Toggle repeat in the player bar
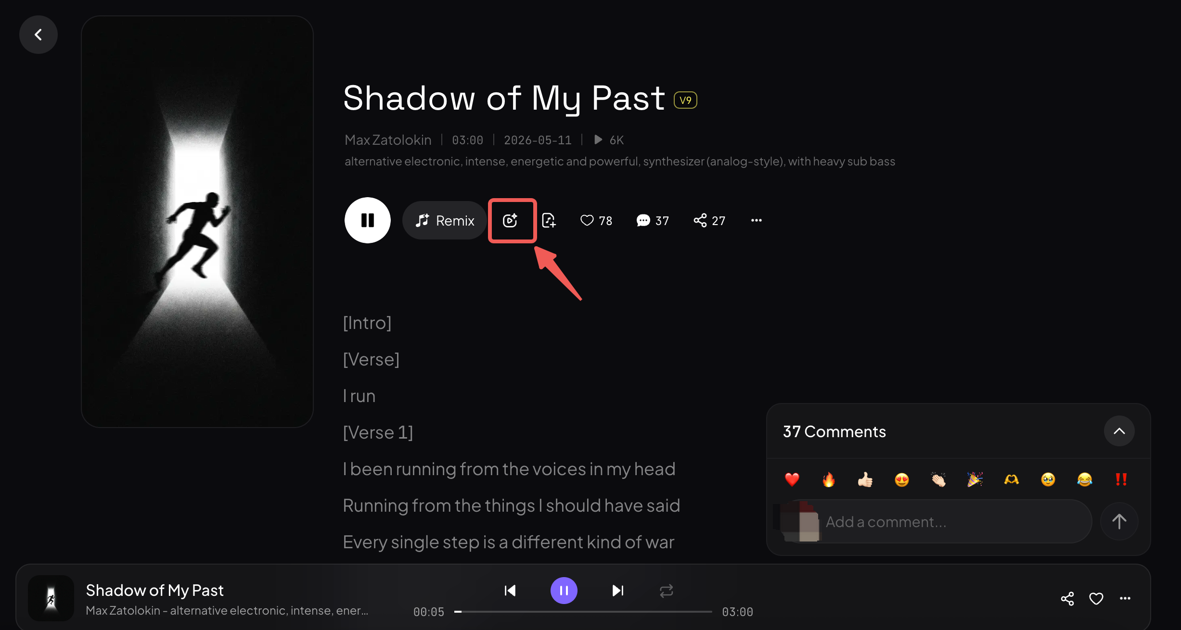1181x630 pixels. [x=667, y=591]
